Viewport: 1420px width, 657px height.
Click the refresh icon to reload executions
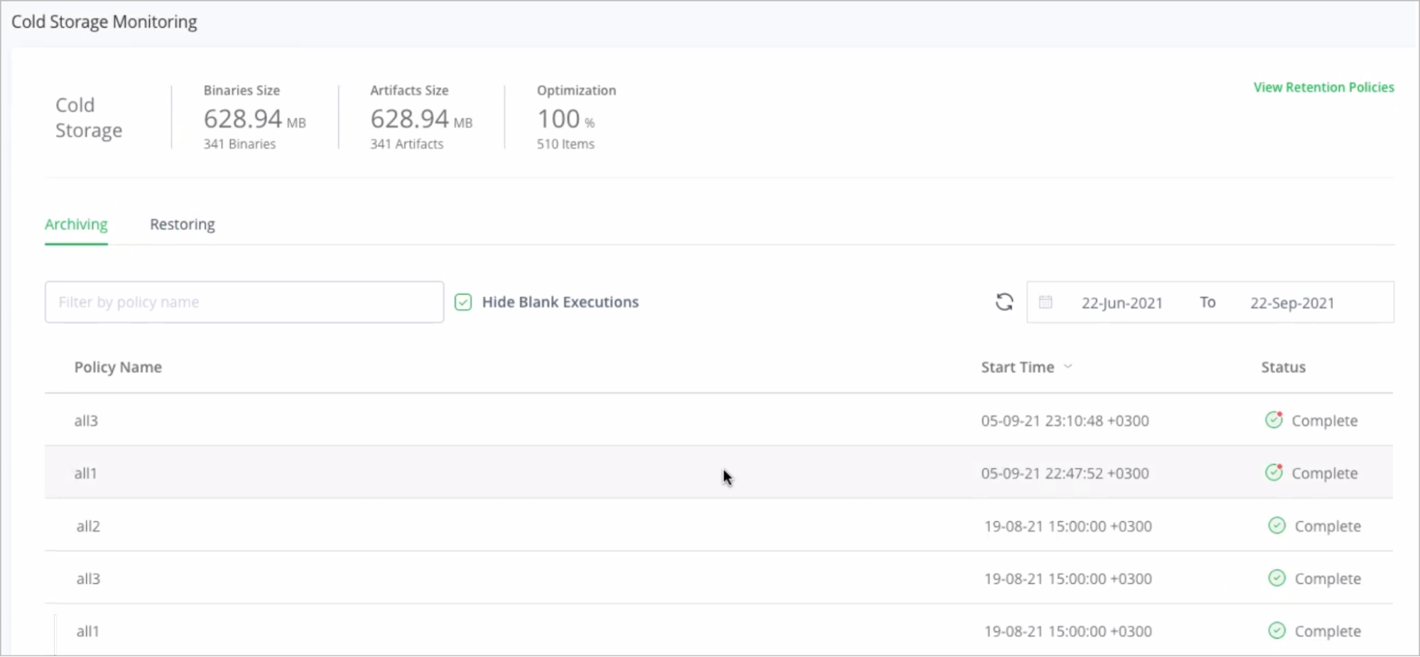[1004, 302]
